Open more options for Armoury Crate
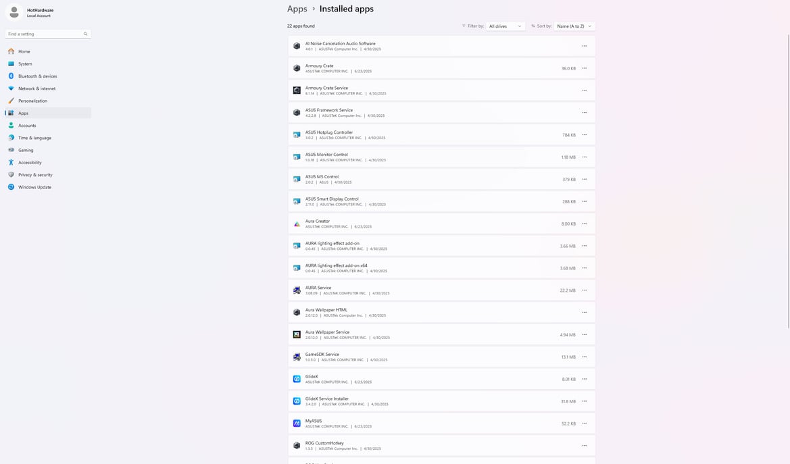This screenshot has width=790, height=464. pos(585,68)
